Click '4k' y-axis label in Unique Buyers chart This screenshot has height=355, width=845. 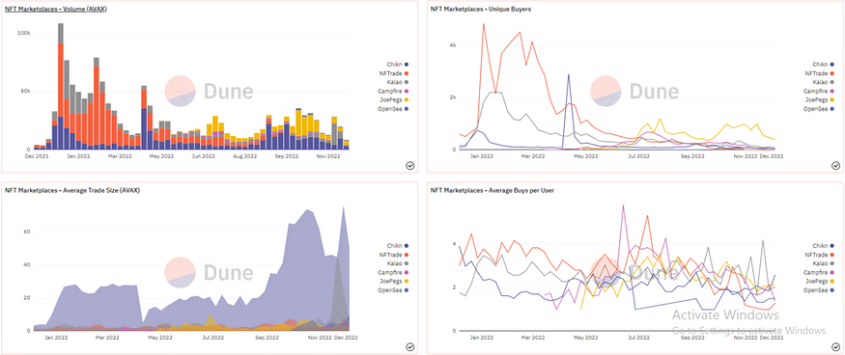454,45
